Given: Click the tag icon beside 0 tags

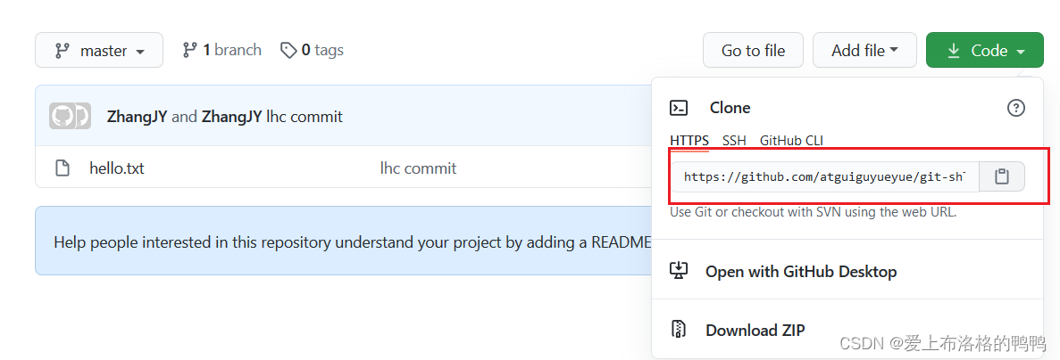Looking at the screenshot, I should [x=288, y=50].
